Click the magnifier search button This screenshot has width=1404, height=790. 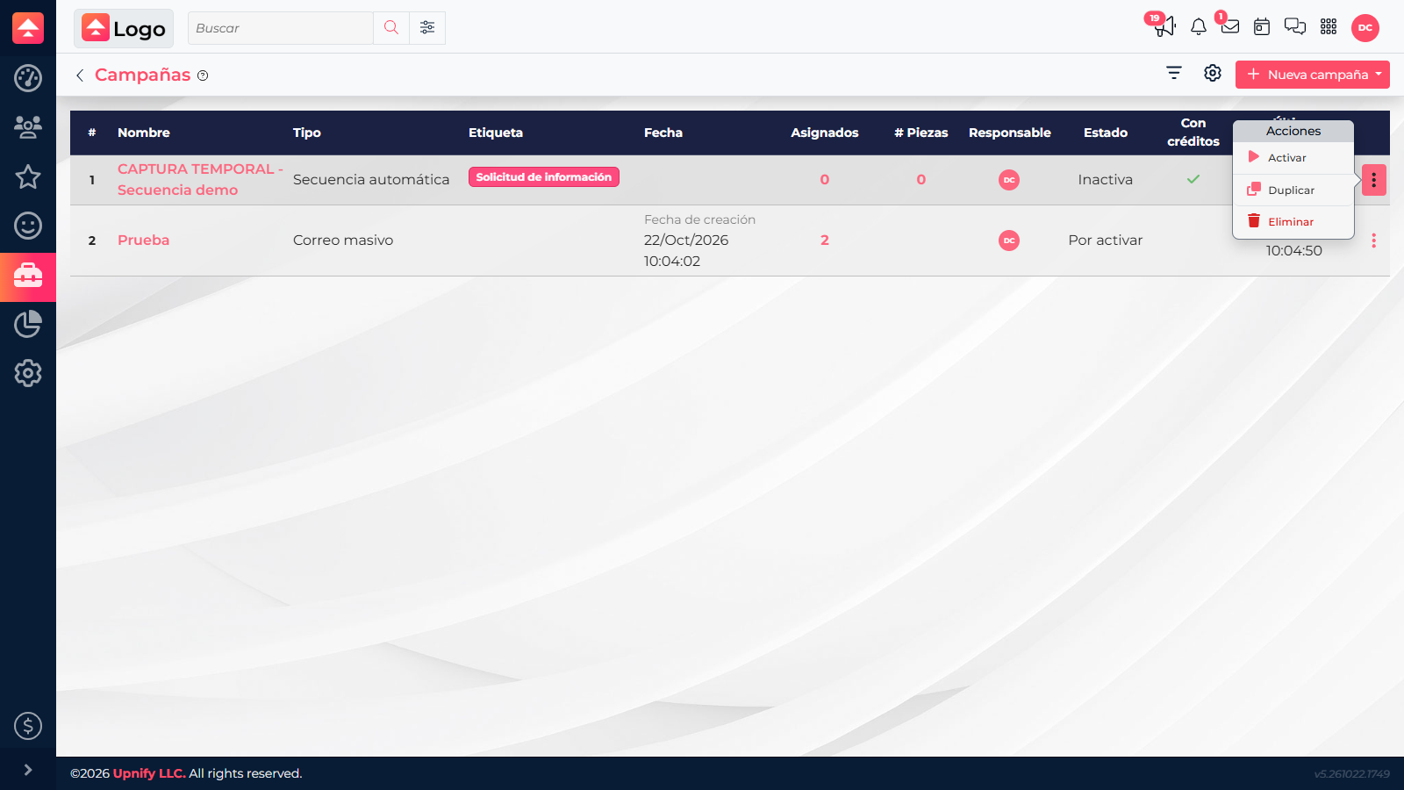(x=391, y=28)
